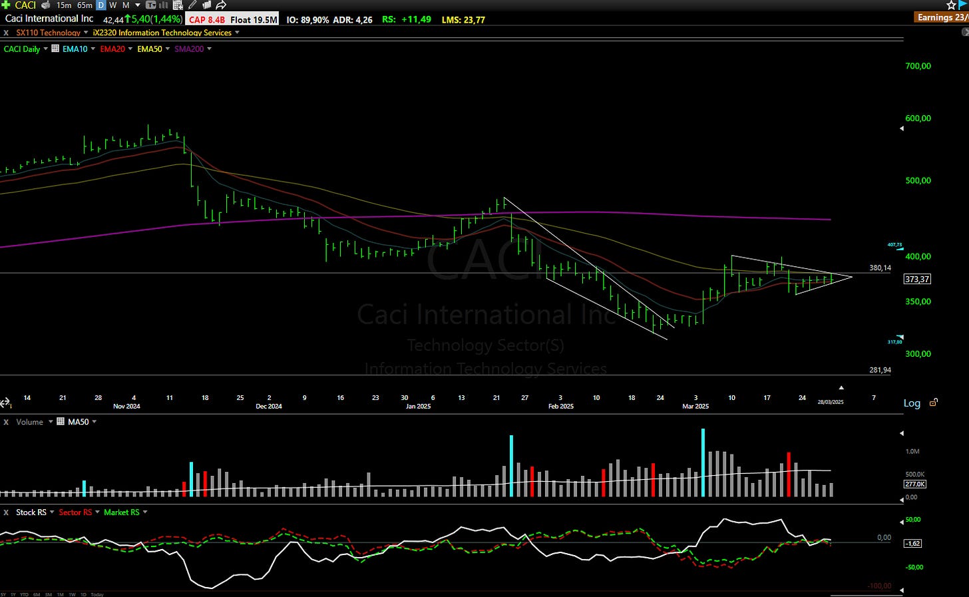Close the Stock RS pane with its x
Viewport: 969px width, 597px height.
point(6,512)
